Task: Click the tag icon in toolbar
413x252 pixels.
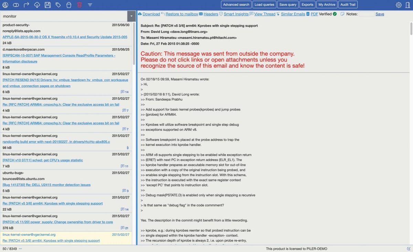Action: 58,5
